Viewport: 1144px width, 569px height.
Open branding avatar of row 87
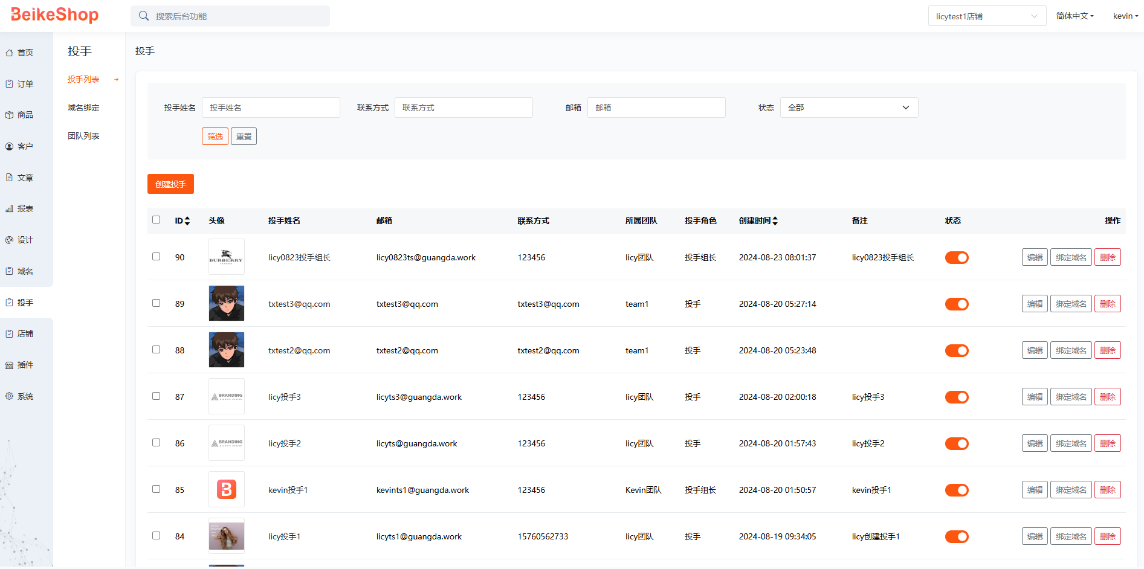227,396
